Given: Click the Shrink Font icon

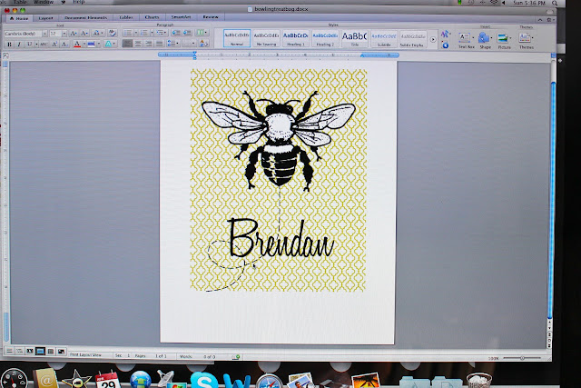Looking at the screenshot, I should pyautogui.click(x=84, y=34).
